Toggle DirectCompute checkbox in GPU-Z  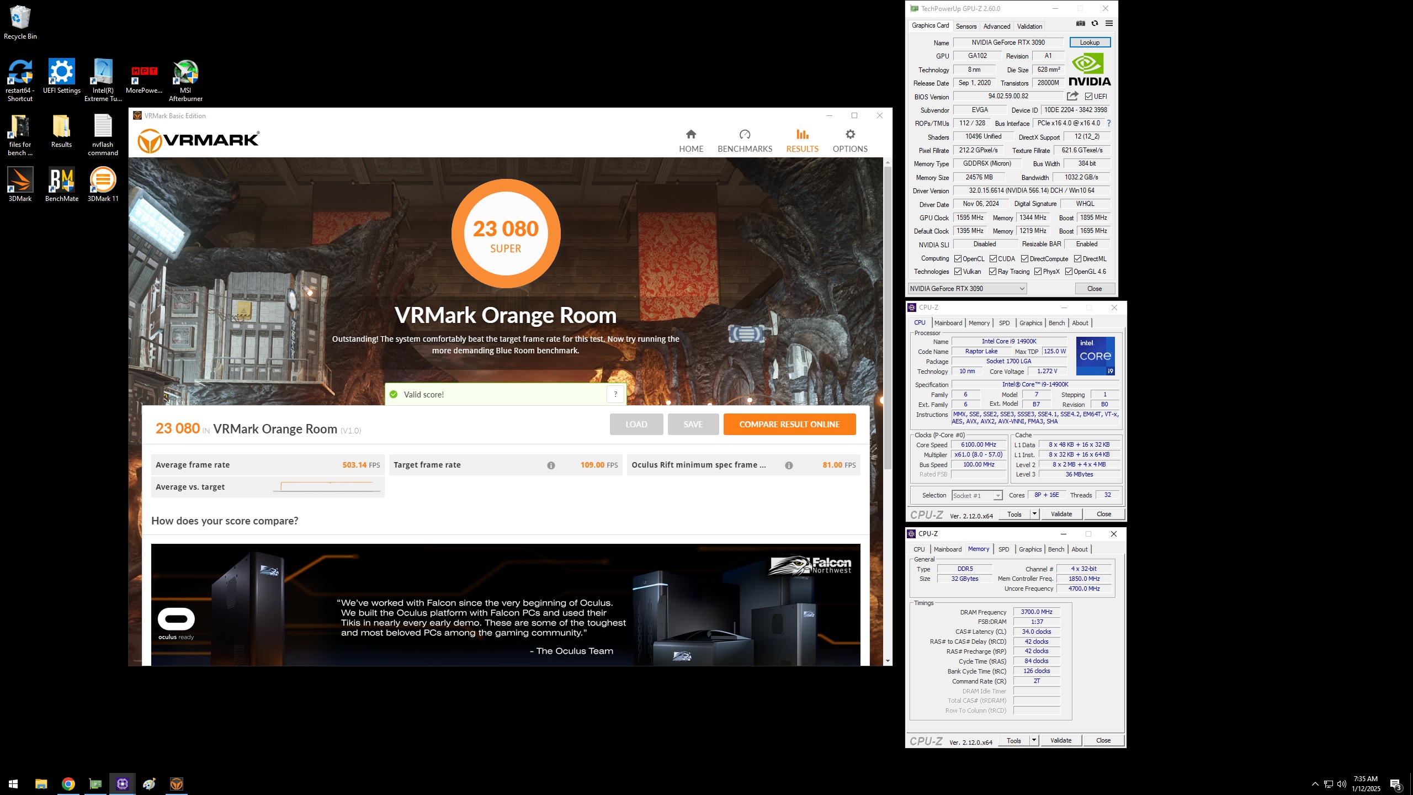click(1024, 259)
